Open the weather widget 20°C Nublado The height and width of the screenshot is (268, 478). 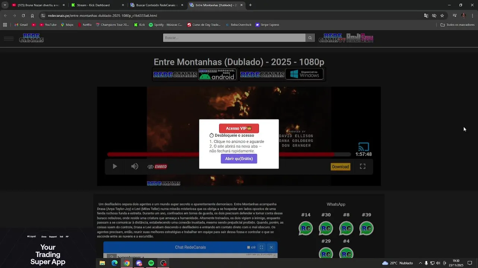pyautogui.click(x=398, y=263)
